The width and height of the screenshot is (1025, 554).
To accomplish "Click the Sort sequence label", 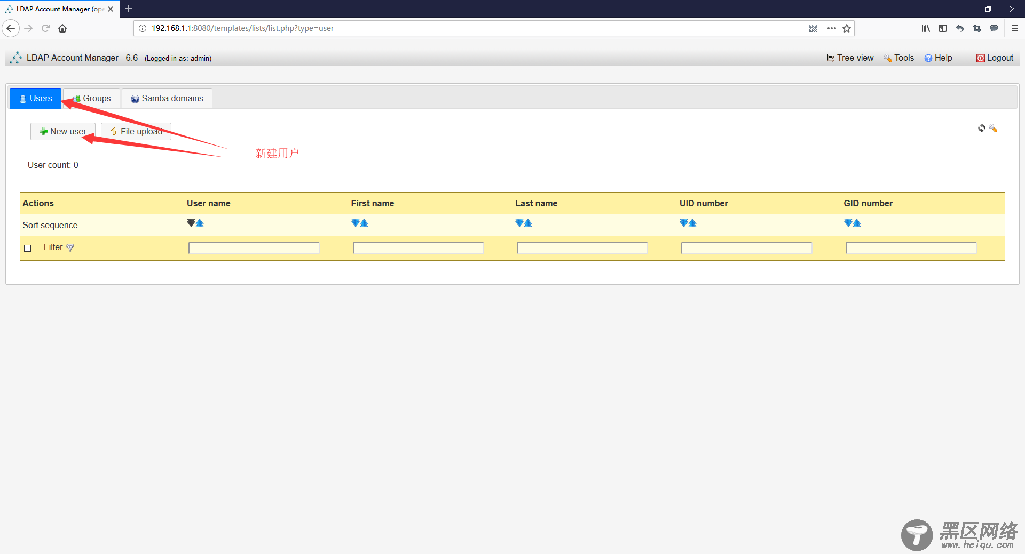I will [x=50, y=226].
